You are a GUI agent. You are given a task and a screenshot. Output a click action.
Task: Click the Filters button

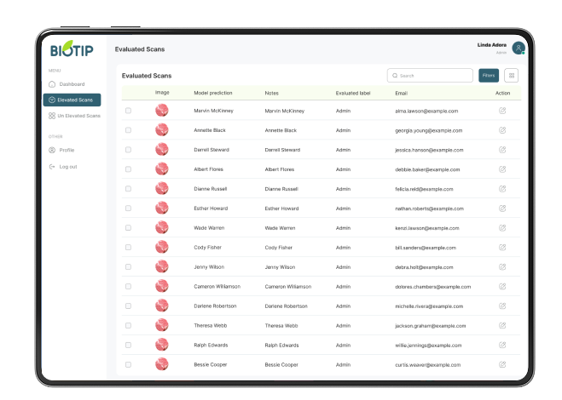(489, 76)
